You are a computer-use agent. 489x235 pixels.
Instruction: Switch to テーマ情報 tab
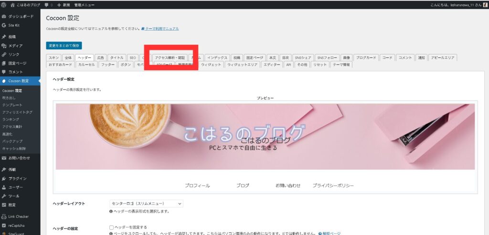tap(341, 64)
